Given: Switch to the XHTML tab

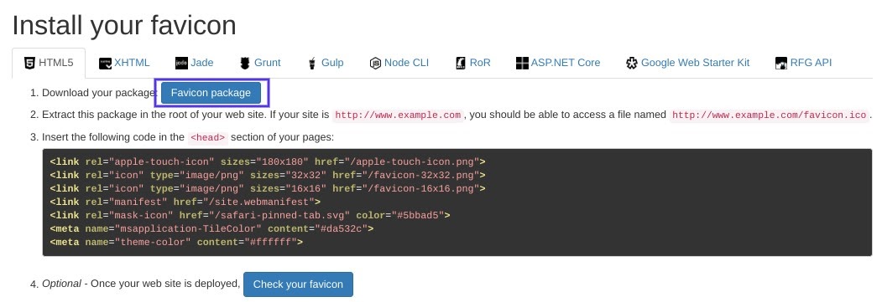Looking at the screenshot, I should tap(124, 63).
